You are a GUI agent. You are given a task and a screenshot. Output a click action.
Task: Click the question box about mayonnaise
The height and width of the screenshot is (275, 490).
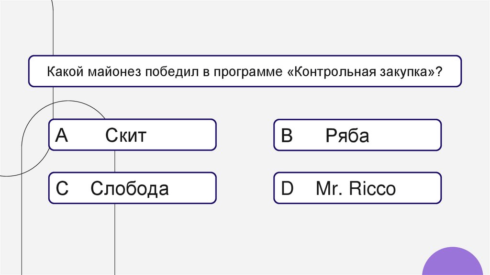(x=245, y=71)
